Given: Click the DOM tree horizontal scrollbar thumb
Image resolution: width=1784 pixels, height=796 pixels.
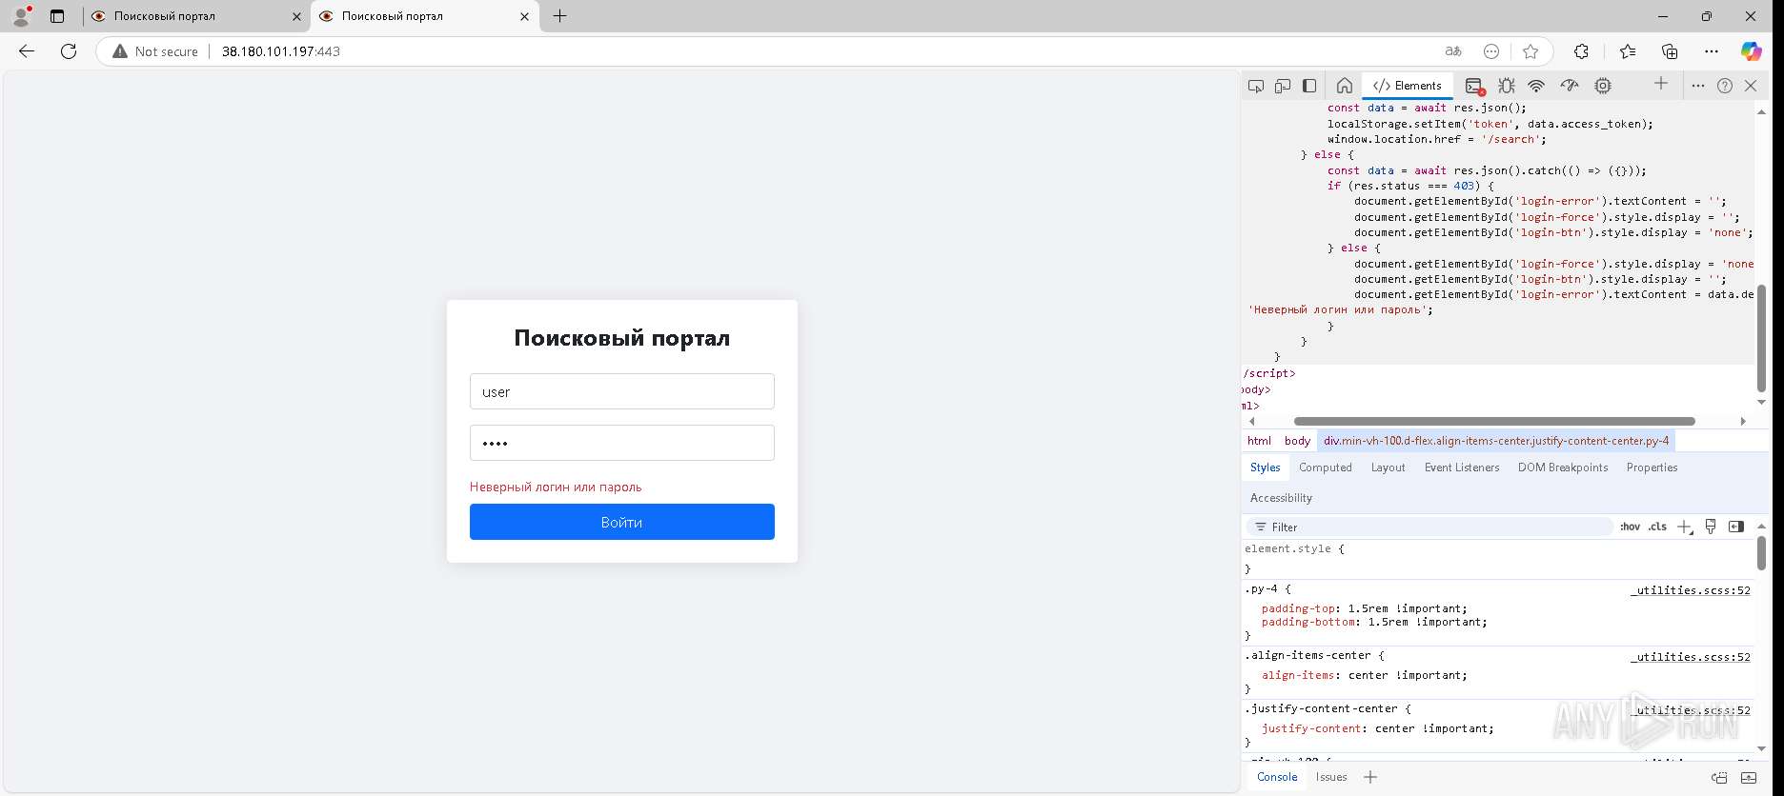Looking at the screenshot, I should (1494, 421).
